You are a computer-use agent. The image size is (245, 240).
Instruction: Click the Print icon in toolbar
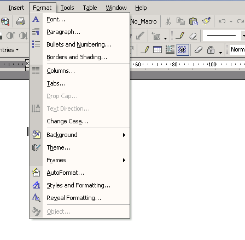pyautogui.click(x=21, y=21)
